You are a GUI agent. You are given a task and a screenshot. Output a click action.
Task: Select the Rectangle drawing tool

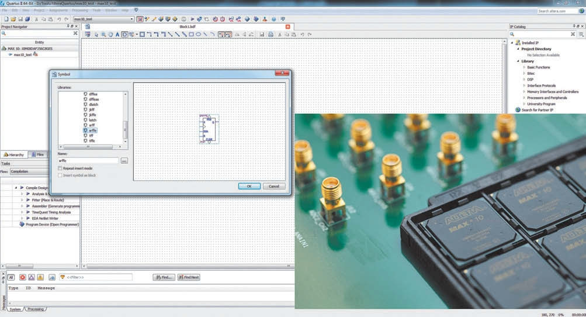192,35
